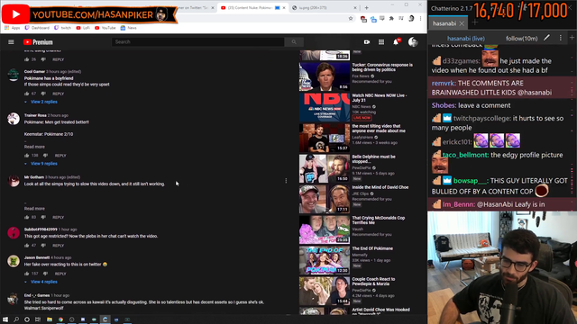The image size is (577, 324).
Task: Open 'Belle Delphine must be stopped' title
Action: (x=373, y=159)
